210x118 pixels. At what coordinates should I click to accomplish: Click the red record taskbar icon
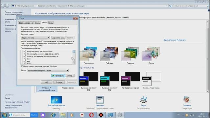(101, 115)
